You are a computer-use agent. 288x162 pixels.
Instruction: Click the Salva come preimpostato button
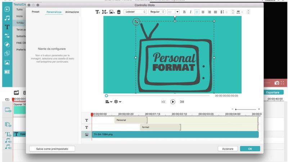(x=52, y=148)
